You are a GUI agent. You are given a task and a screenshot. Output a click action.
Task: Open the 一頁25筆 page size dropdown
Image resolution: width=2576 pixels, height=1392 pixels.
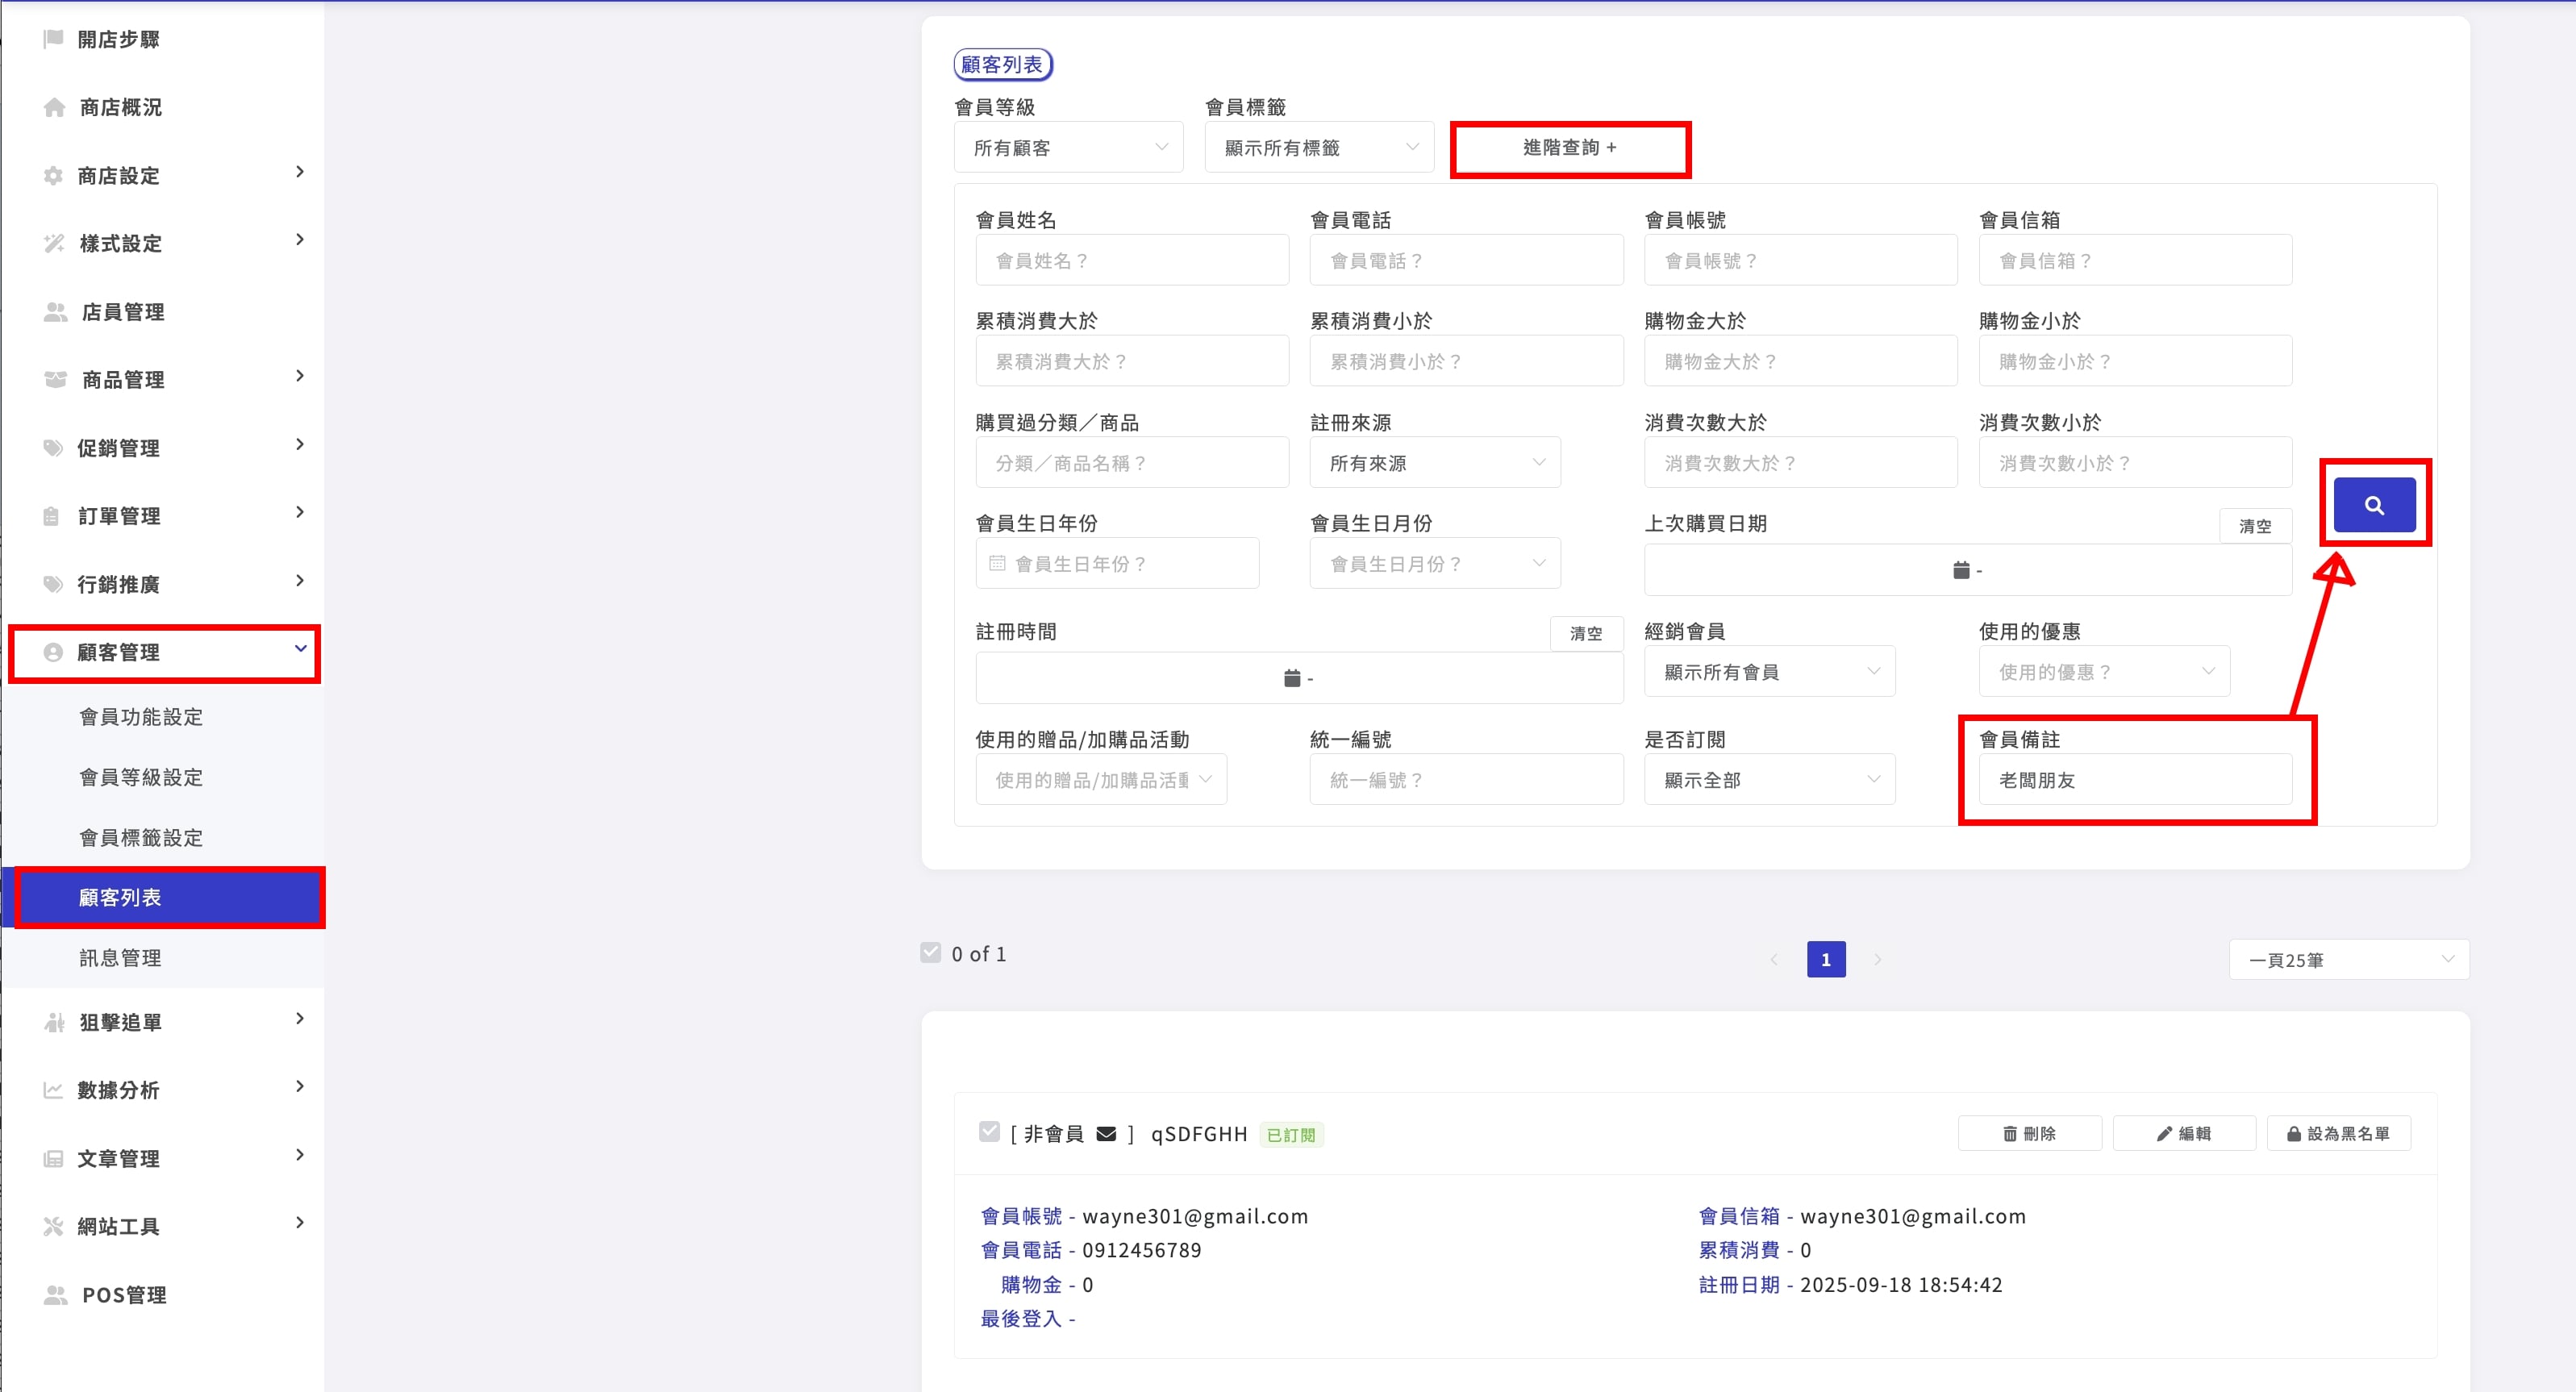point(2349,960)
